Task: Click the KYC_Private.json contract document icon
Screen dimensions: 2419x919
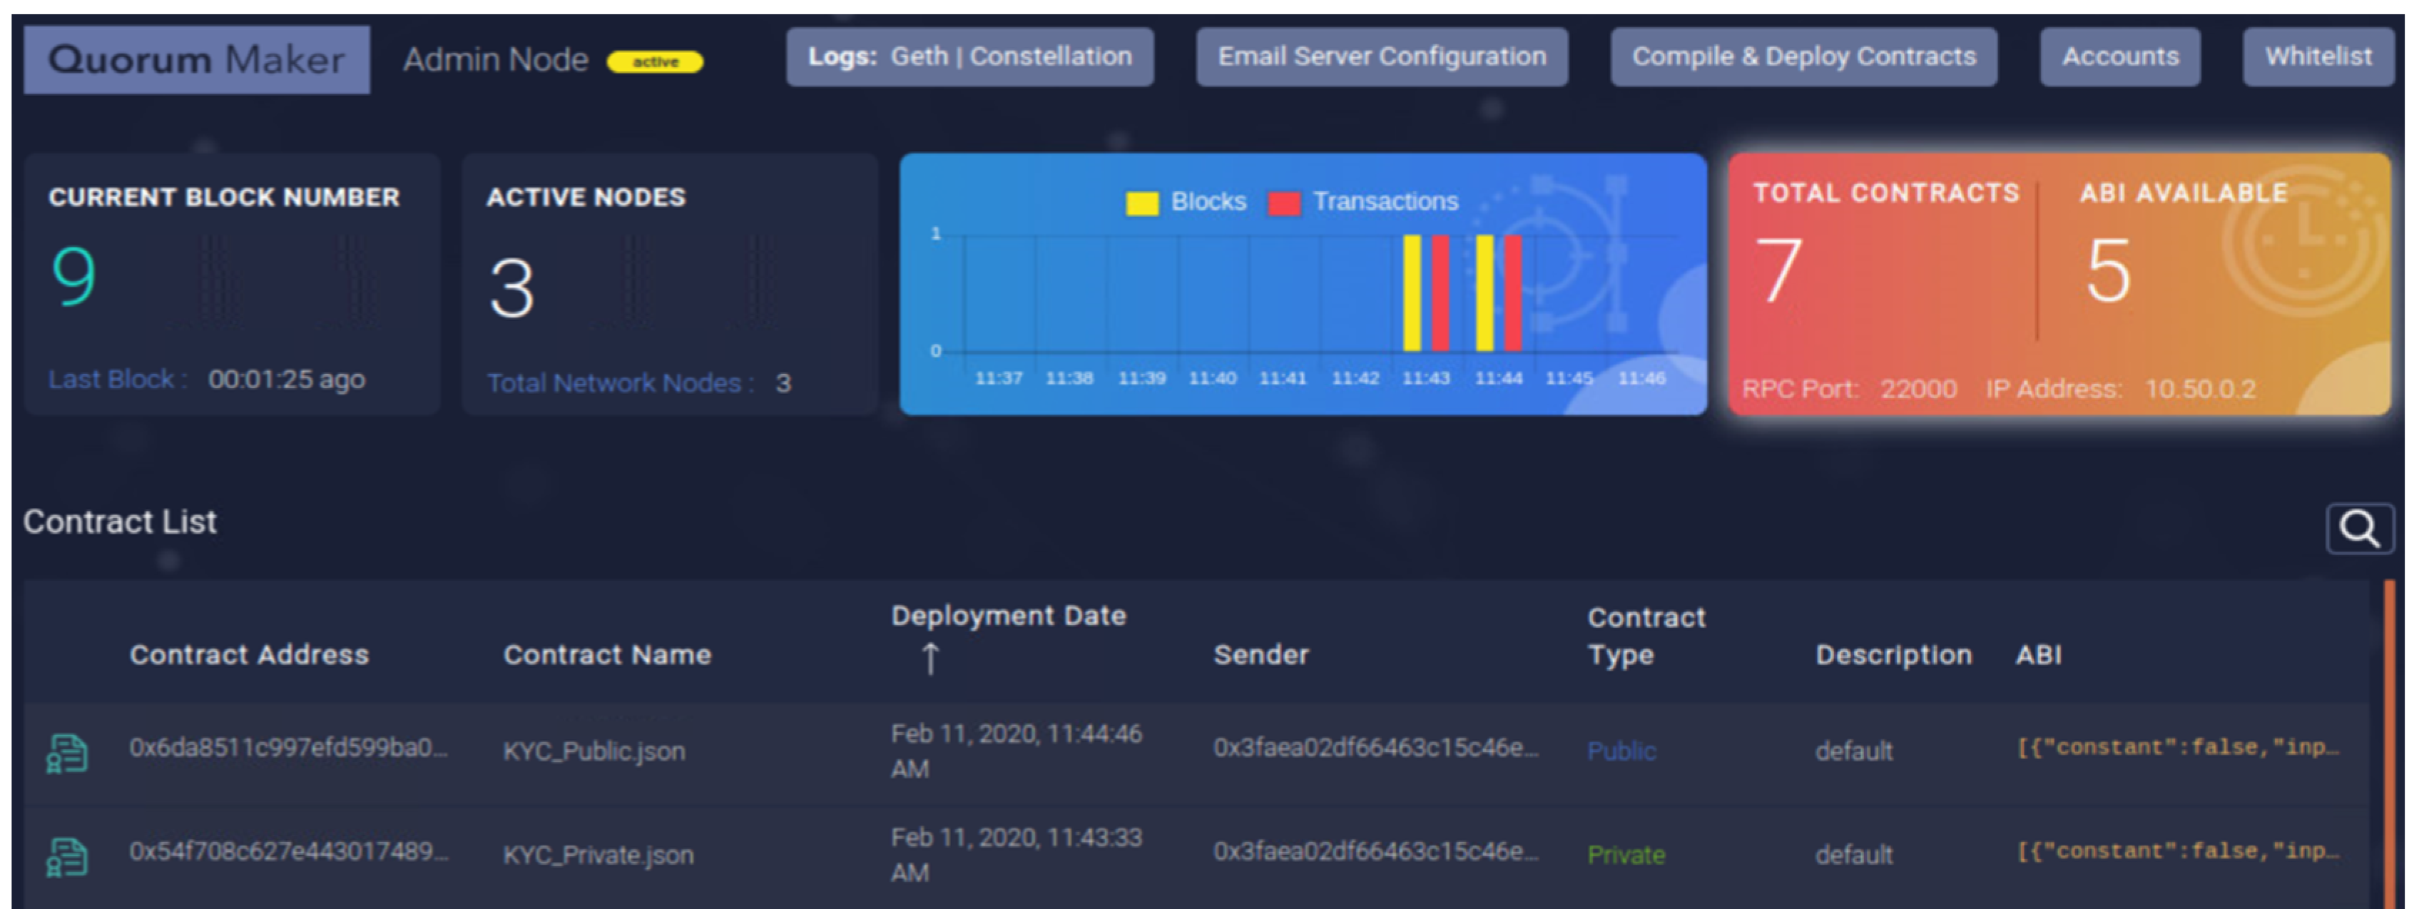Action: point(68,856)
